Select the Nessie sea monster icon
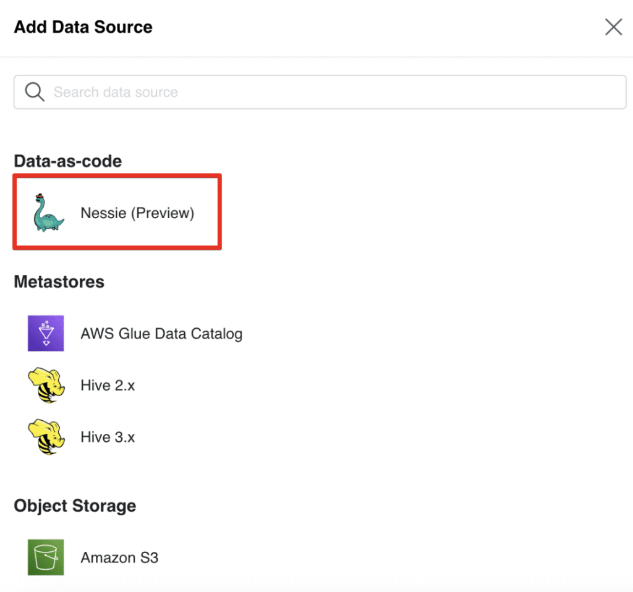The image size is (633, 592). click(x=48, y=213)
